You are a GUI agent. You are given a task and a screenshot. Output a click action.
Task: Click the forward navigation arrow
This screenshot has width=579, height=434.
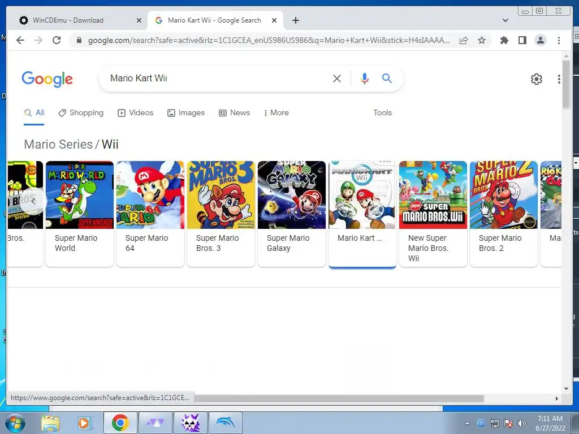(38, 40)
